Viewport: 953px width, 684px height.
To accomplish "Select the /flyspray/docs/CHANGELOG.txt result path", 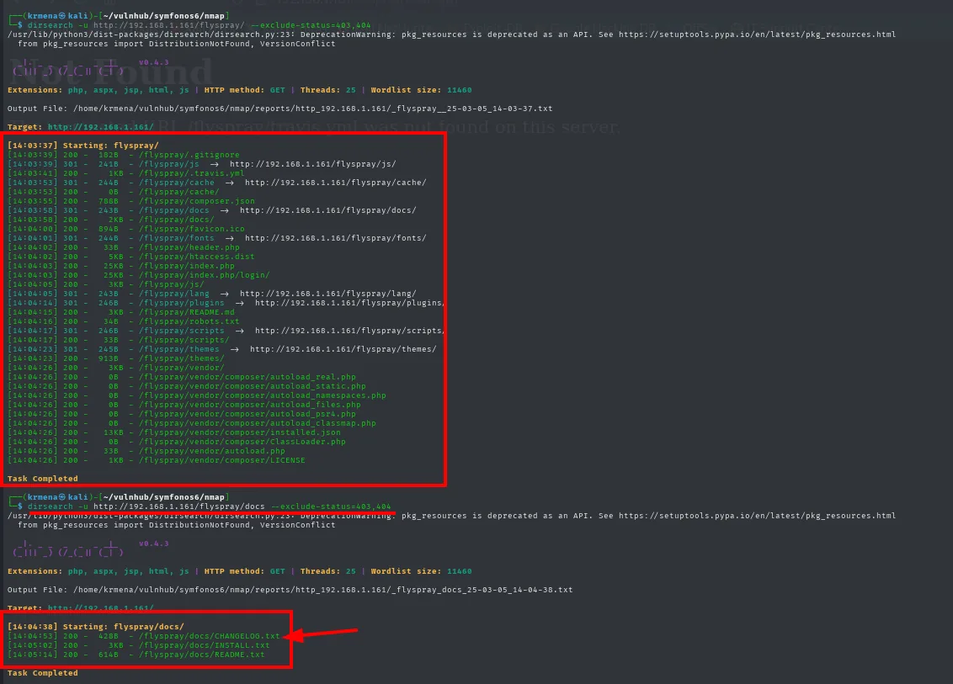I will click(x=209, y=636).
